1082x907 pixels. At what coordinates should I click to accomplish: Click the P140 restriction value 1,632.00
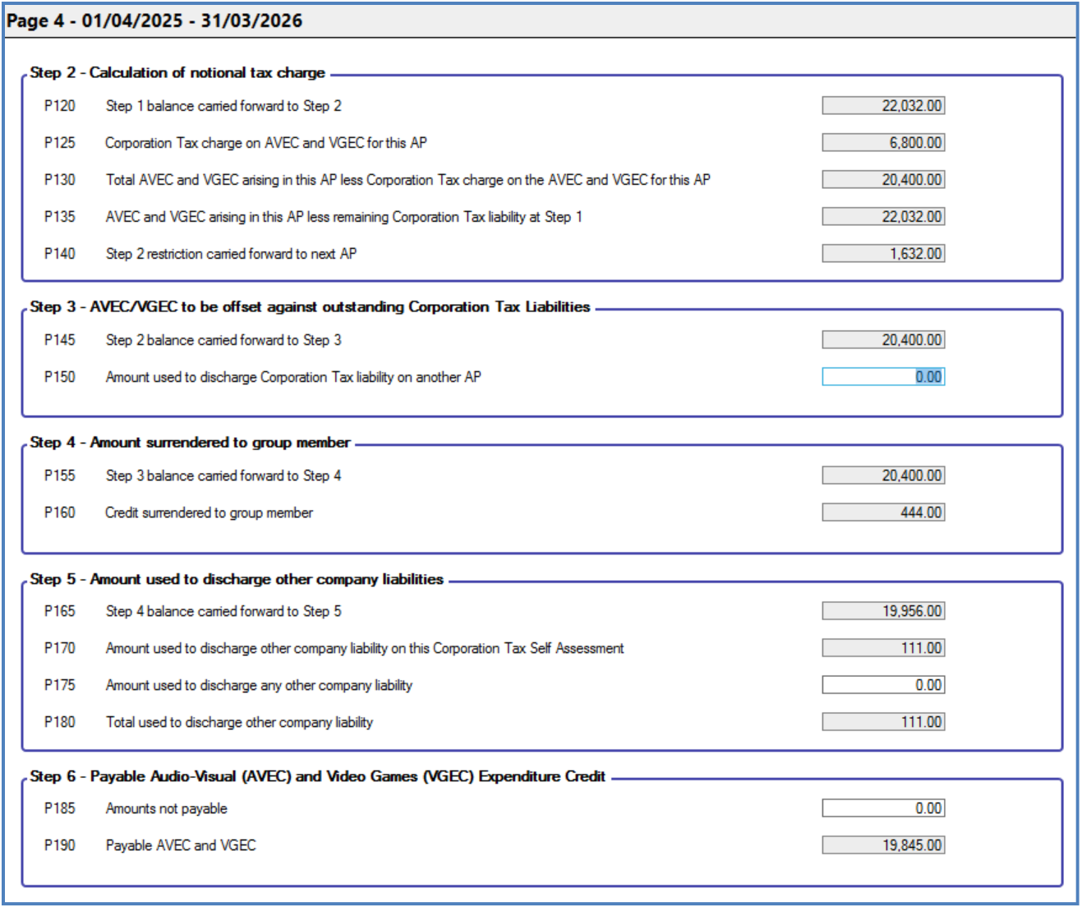[x=883, y=254]
